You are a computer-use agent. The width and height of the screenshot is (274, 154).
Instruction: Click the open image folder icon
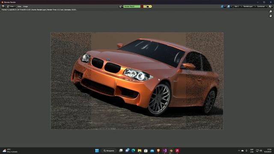(x=148, y=6)
